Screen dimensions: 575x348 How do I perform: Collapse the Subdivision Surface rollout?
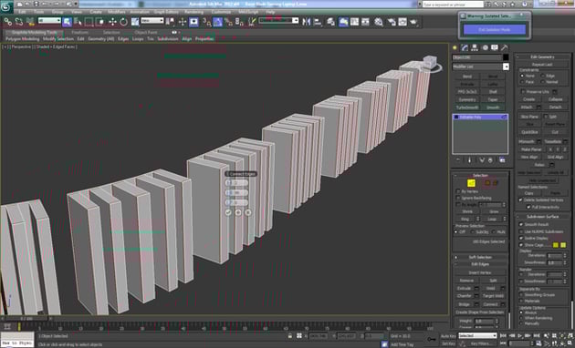pos(543,217)
